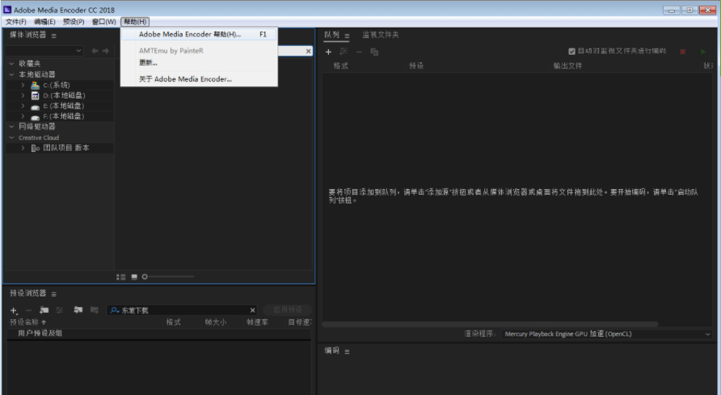Click the add source plus icon in queue

[328, 52]
